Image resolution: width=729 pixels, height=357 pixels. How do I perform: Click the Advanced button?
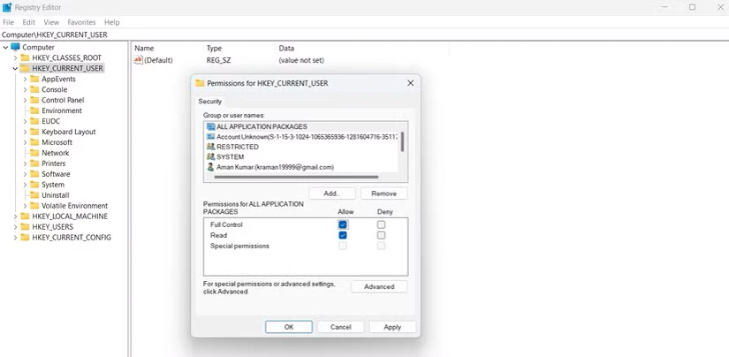pyautogui.click(x=379, y=287)
